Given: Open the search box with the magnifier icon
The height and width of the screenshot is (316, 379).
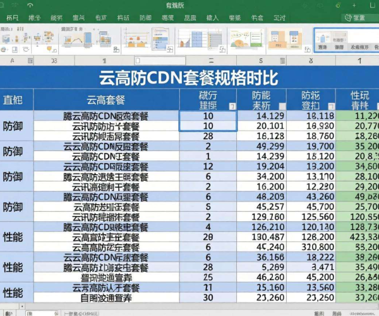Looking at the screenshot, I should tap(360, 18).
